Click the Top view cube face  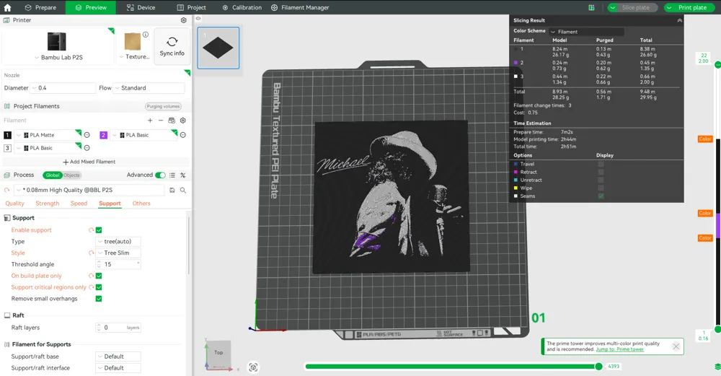pyautogui.click(x=218, y=352)
